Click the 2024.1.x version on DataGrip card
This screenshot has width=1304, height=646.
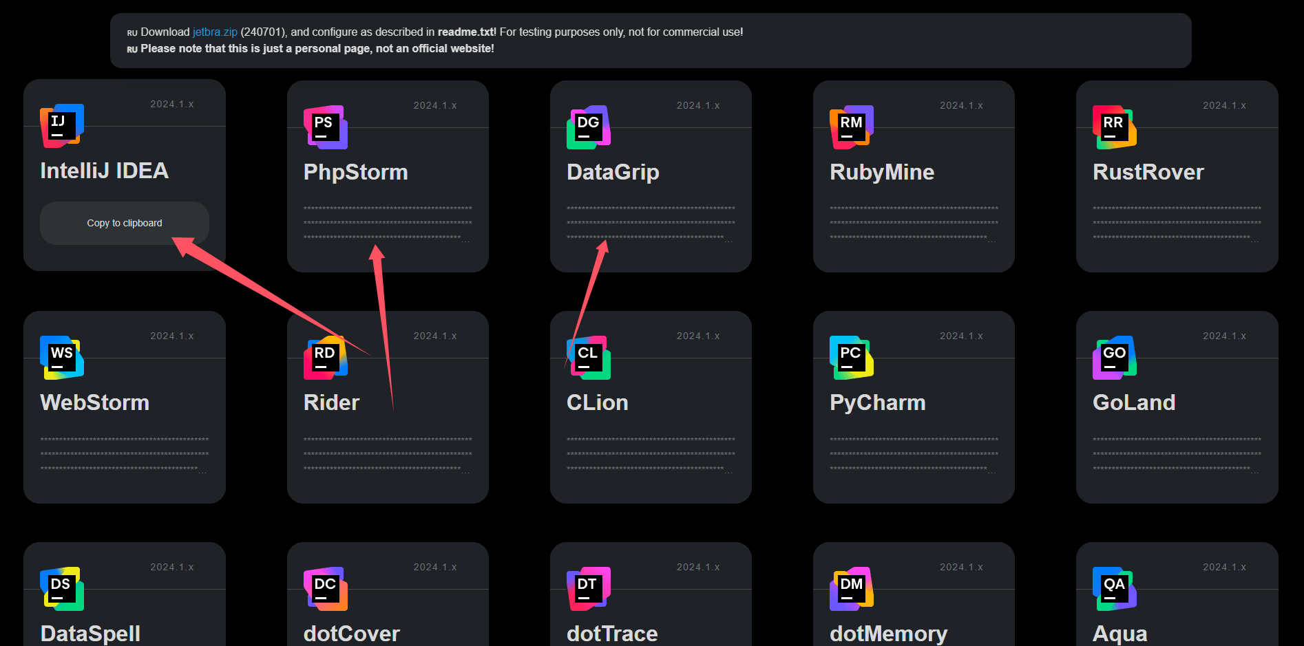[698, 106]
